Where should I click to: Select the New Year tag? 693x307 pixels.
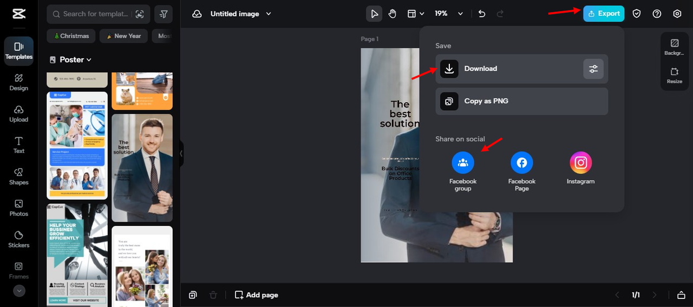[123, 36]
